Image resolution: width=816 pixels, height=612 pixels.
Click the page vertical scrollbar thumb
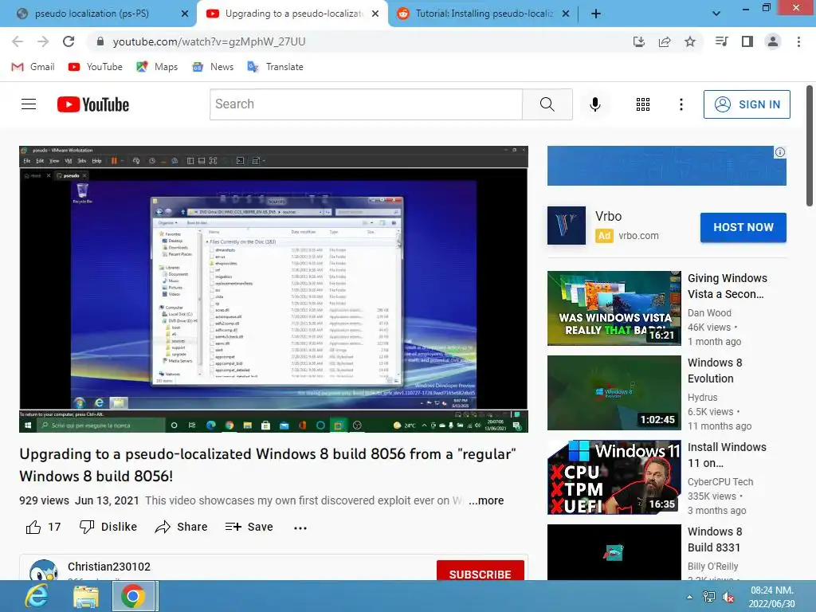pos(810,146)
